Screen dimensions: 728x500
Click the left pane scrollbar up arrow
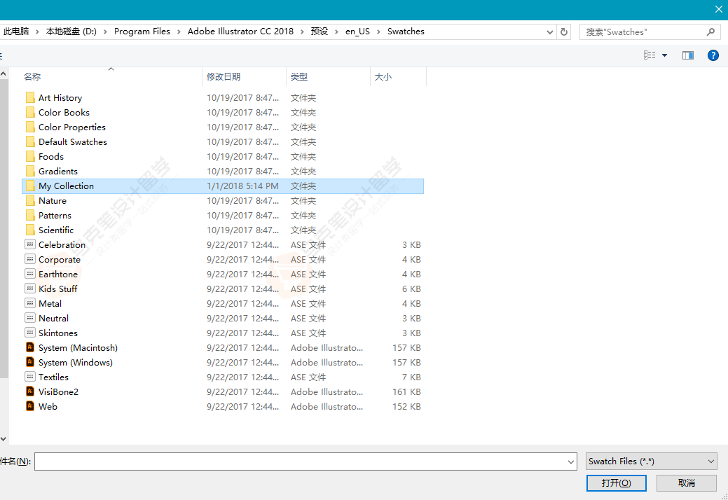tap(4, 74)
